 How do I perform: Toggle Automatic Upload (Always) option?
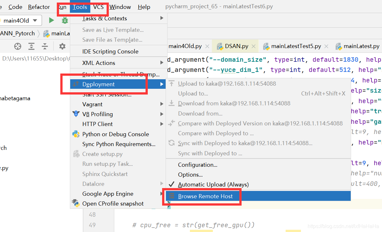[213, 184]
